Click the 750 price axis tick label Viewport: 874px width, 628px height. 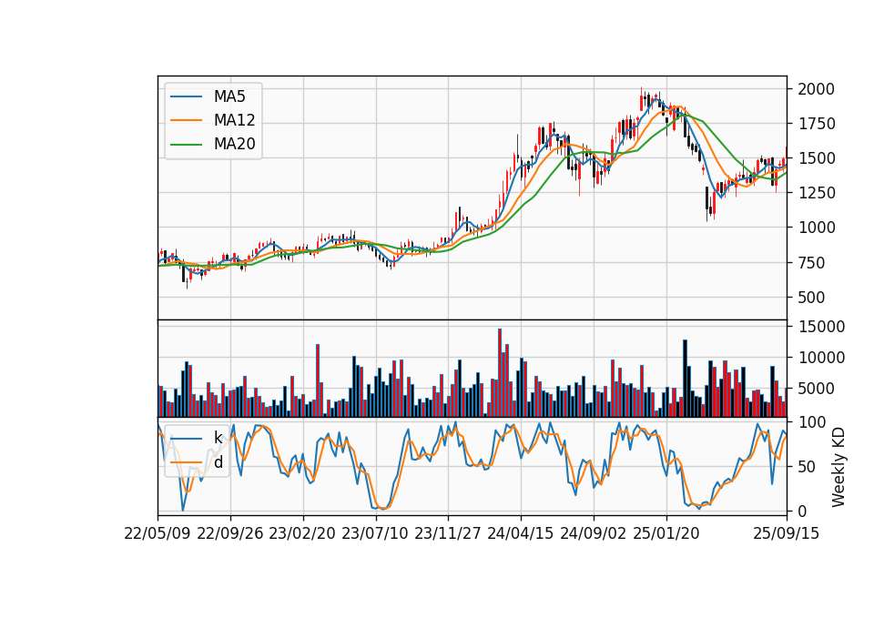click(x=811, y=262)
